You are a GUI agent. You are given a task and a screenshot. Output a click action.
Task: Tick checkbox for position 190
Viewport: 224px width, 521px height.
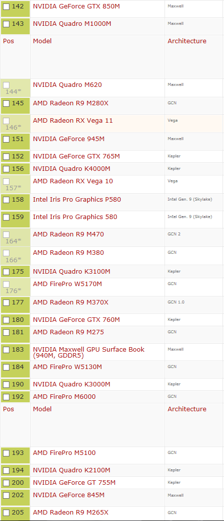click(6, 385)
